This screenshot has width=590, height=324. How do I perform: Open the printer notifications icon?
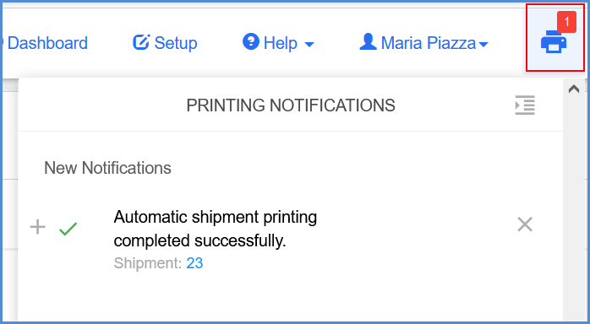(x=554, y=42)
